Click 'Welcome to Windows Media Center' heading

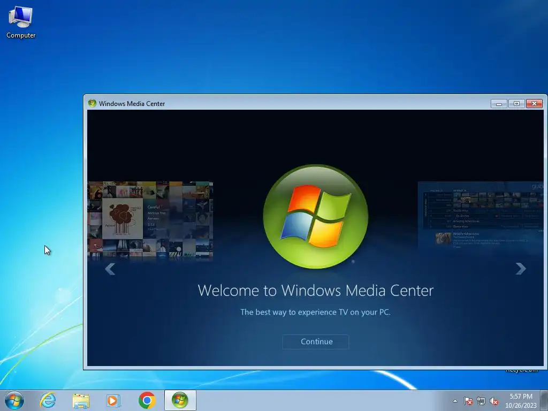coord(316,291)
